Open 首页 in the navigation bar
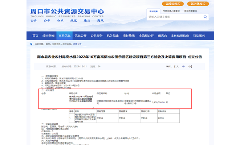Screen dimensions: 236x145 (x=35, y=36)
